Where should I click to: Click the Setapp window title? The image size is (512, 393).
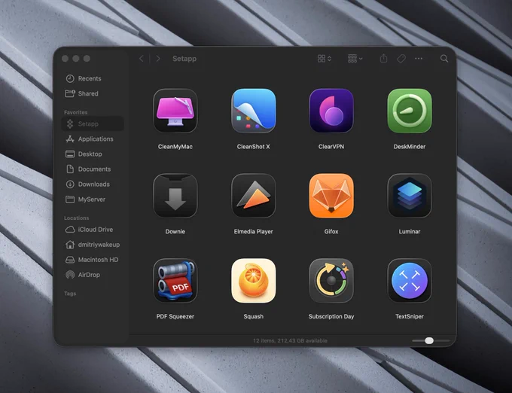click(x=184, y=59)
